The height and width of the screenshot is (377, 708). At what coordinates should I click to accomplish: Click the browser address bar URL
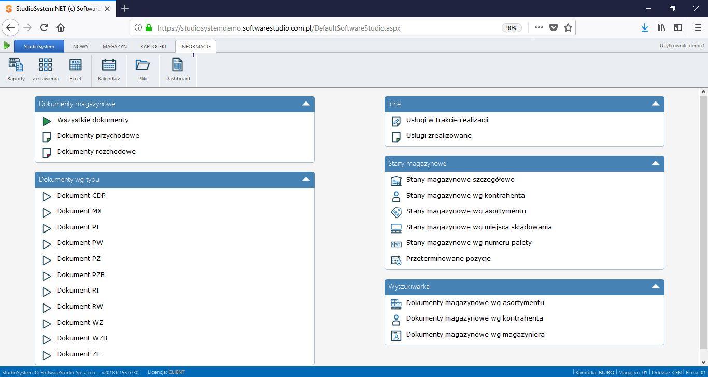pos(279,28)
